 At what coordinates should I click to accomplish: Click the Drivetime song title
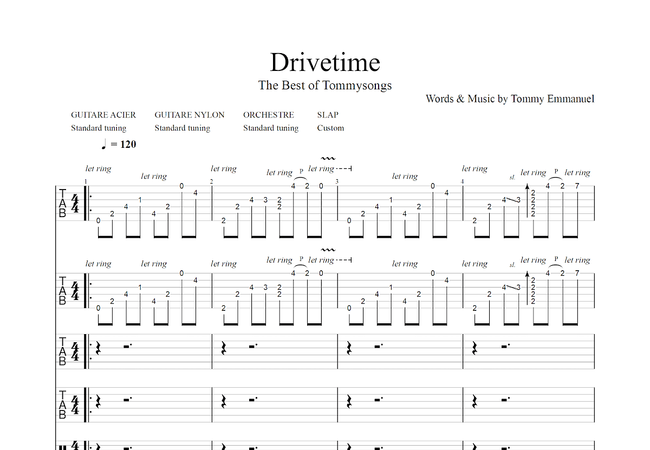tap(325, 62)
